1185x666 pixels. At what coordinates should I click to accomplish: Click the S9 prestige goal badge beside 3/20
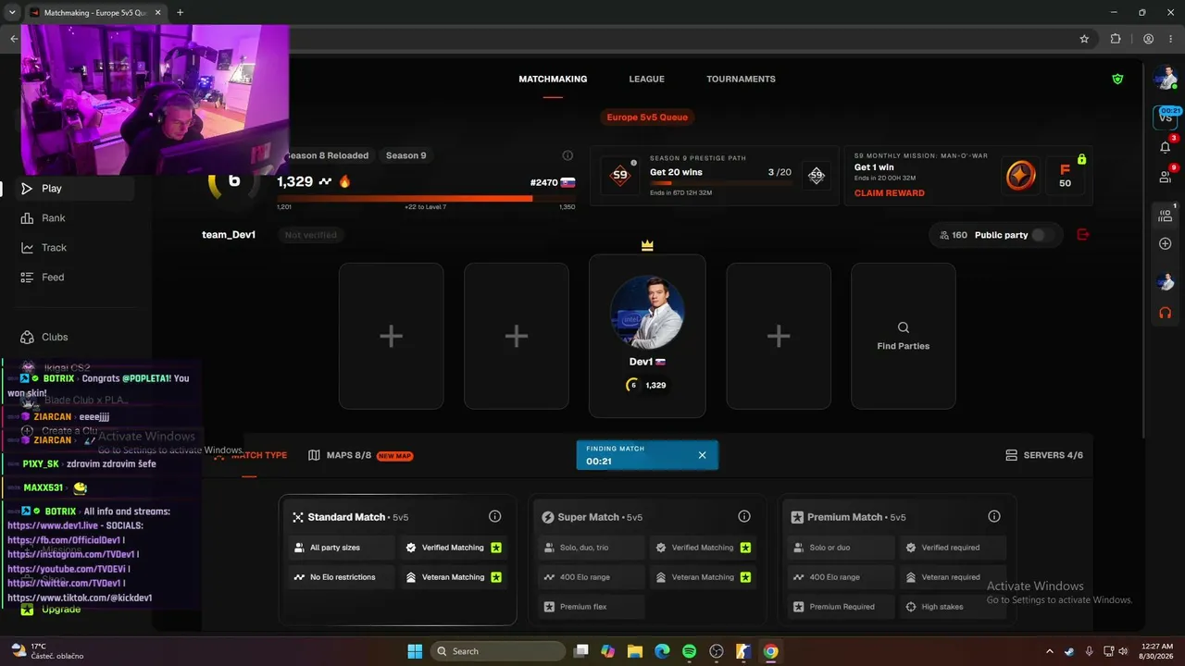point(816,176)
